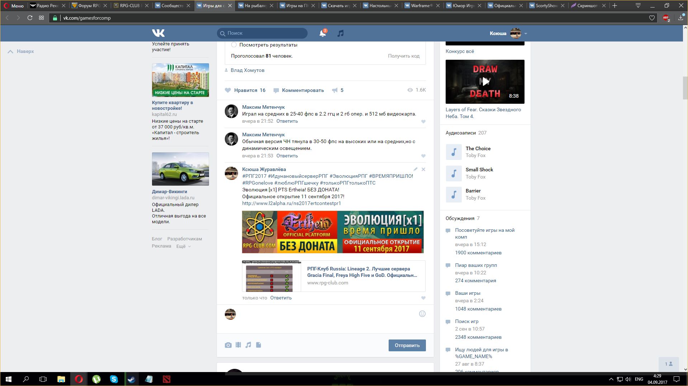The height and width of the screenshot is (386, 688).
Task: Open the music player note icon
Action: 341,33
